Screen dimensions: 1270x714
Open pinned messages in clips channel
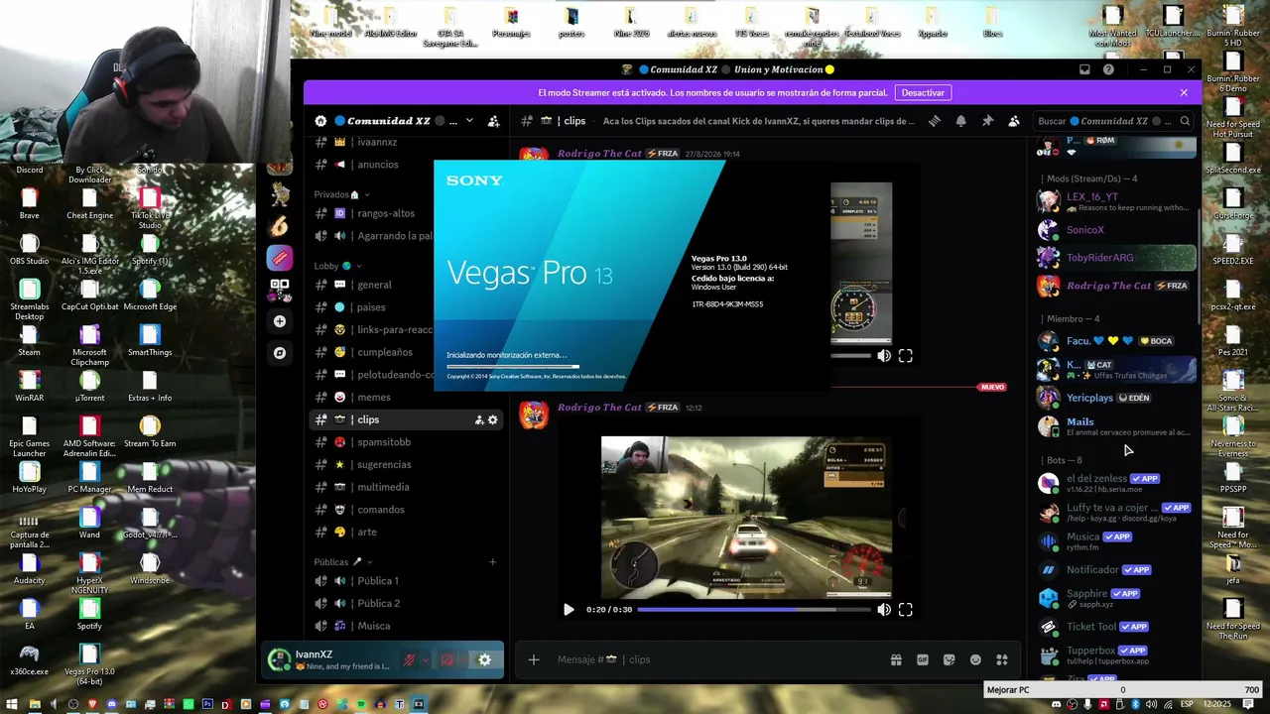pos(987,121)
